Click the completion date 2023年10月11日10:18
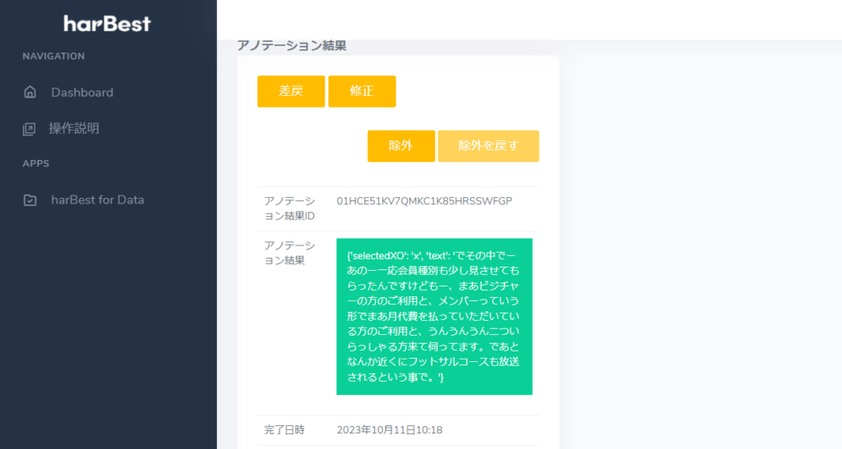 click(x=390, y=430)
